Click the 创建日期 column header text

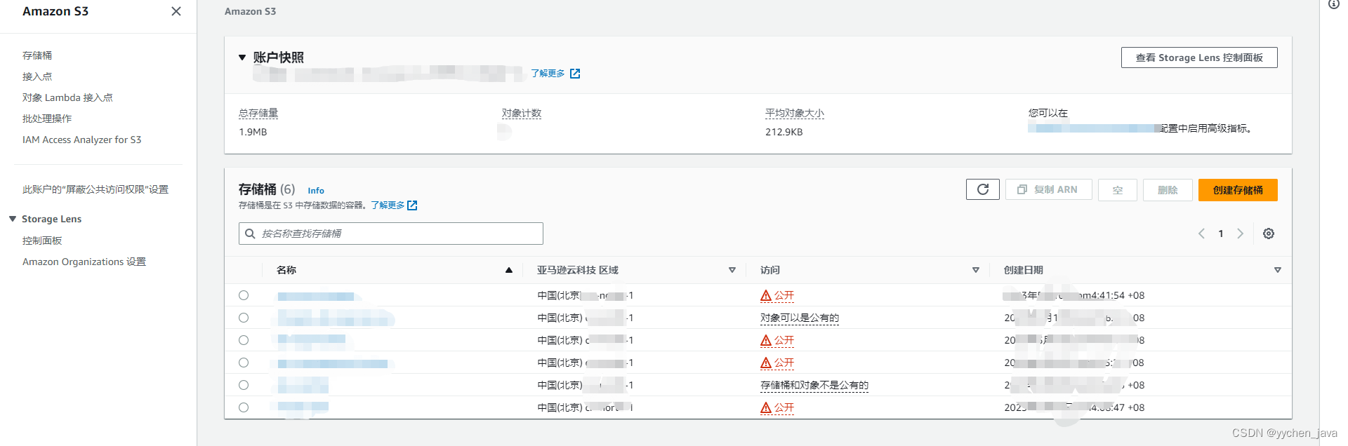coord(1024,270)
